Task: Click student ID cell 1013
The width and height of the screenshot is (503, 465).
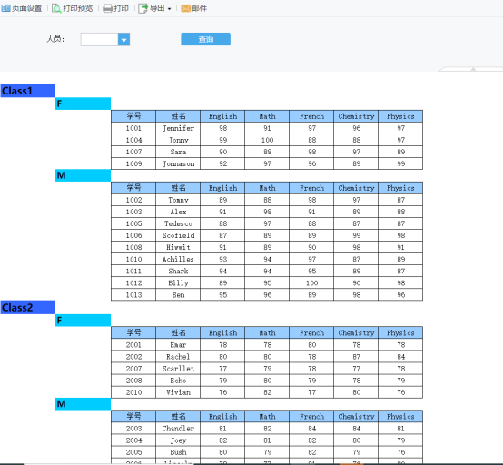Action: click(x=133, y=295)
